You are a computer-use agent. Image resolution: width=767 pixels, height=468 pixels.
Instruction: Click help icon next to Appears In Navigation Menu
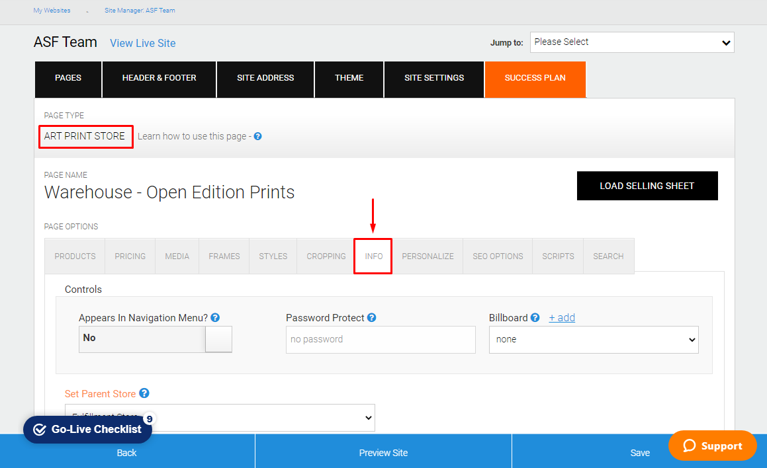tap(215, 318)
